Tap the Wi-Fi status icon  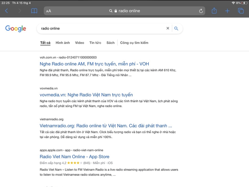(x=233, y=3)
